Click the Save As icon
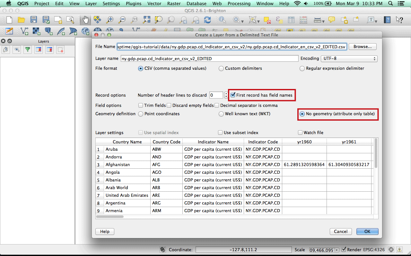 (46, 20)
